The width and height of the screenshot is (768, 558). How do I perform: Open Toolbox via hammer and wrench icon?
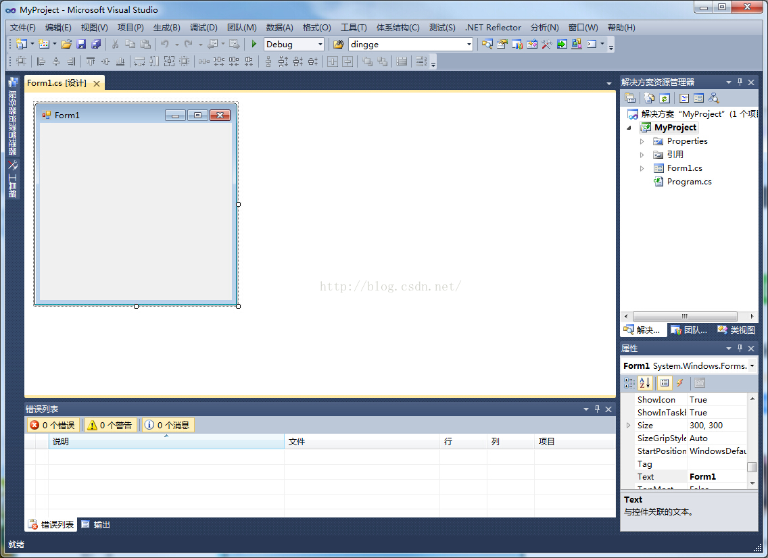tap(547, 44)
